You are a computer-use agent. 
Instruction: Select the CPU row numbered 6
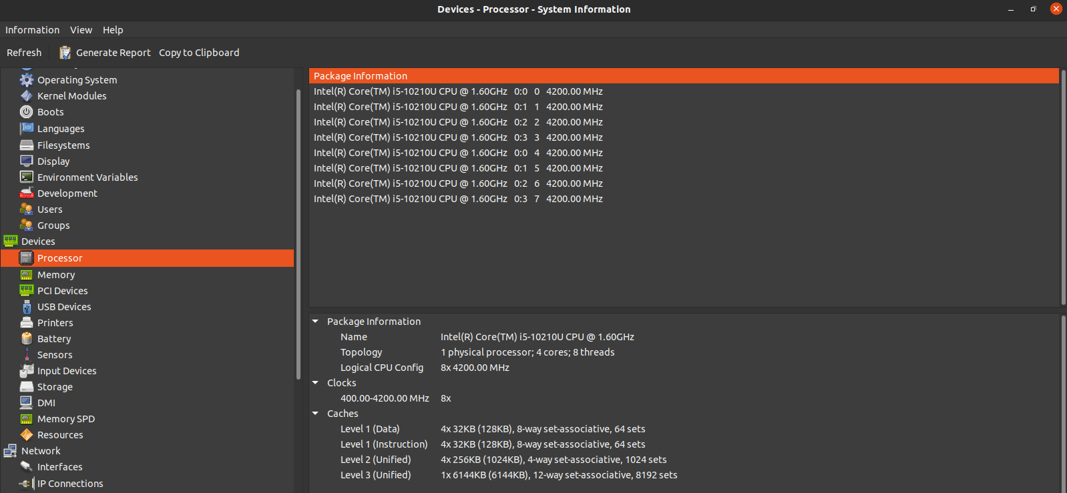684,183
